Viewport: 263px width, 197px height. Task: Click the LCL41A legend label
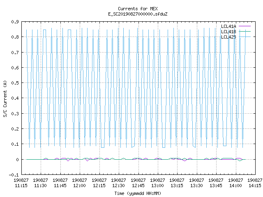(228, 26)
